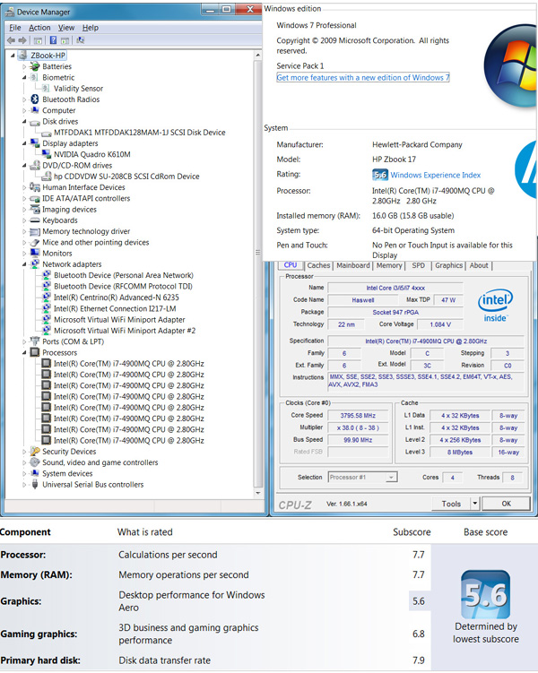Click the ZBook-HP computer root icon
The width and height of the screenshot is (538, 673).
pyautogui.click(x=23, y=56)
